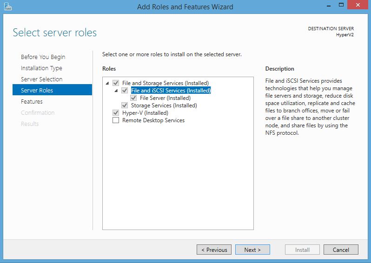This screenshot has height=263, width=371.
Task: Select the Hyper-V (Installed) role entry
Action: tap(145, 113)
